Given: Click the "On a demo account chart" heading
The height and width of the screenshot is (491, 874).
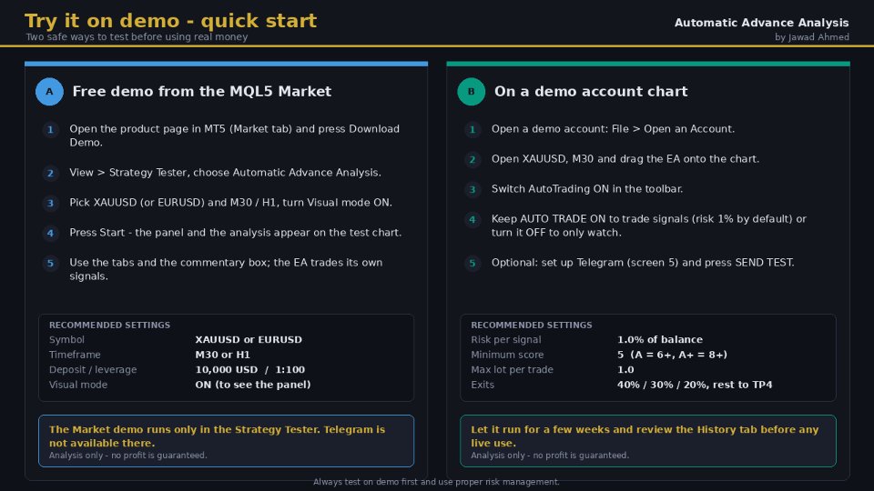Looking at the screenshot, I should (x=591, y=91).
